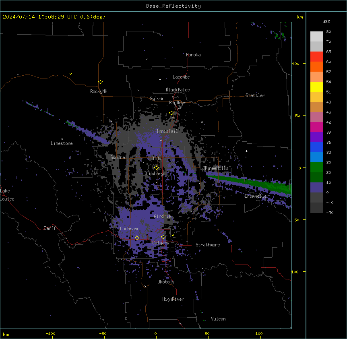Click the dBZ legend heading
Viewport: 347px width, 339px height.
pos(326,21)
